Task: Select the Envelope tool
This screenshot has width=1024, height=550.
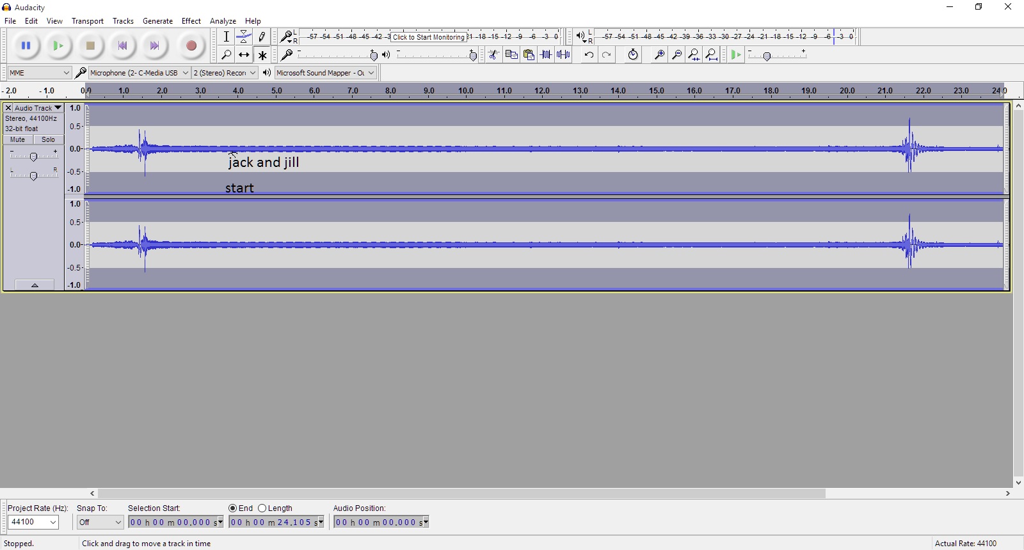Action: [x=244, y=37]
